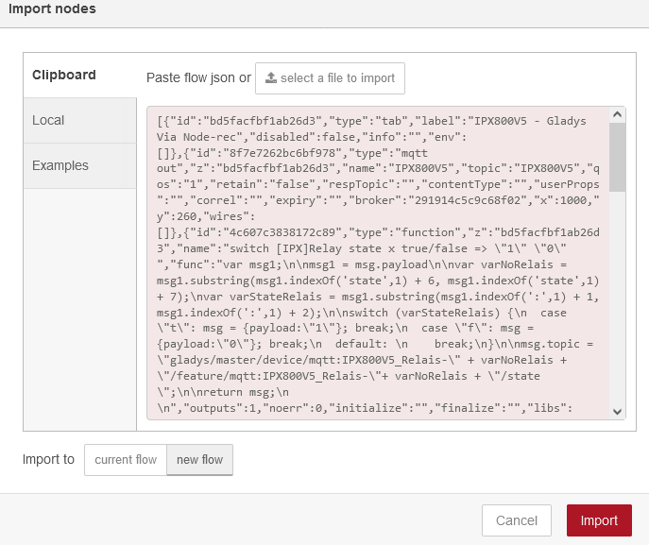
Task: Click the upload icon in file import button
Action: pos(271,77)
